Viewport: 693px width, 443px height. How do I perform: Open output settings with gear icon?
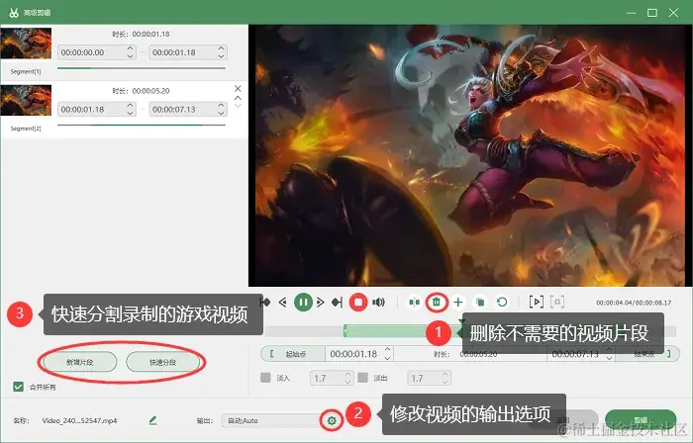click(x=332, y=421)
